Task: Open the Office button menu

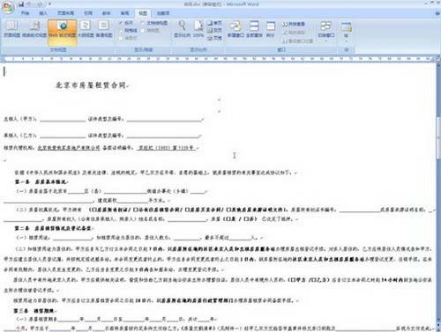Action: tap(7, 8)
